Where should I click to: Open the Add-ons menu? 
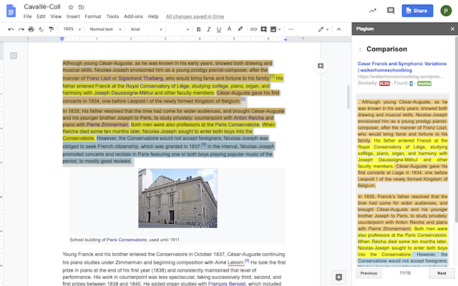133,16
